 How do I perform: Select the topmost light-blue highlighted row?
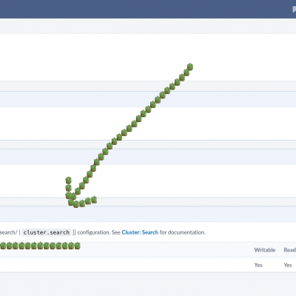coord(148,99)
